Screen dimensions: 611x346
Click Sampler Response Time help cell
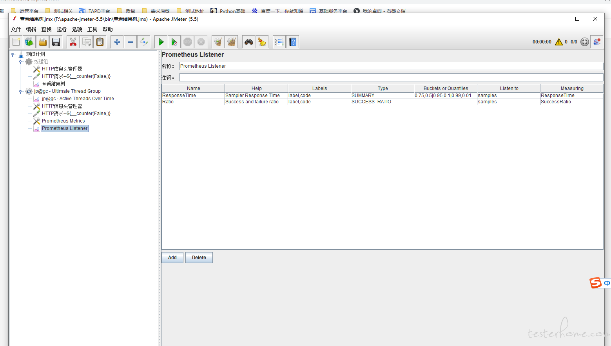point(256,96)
